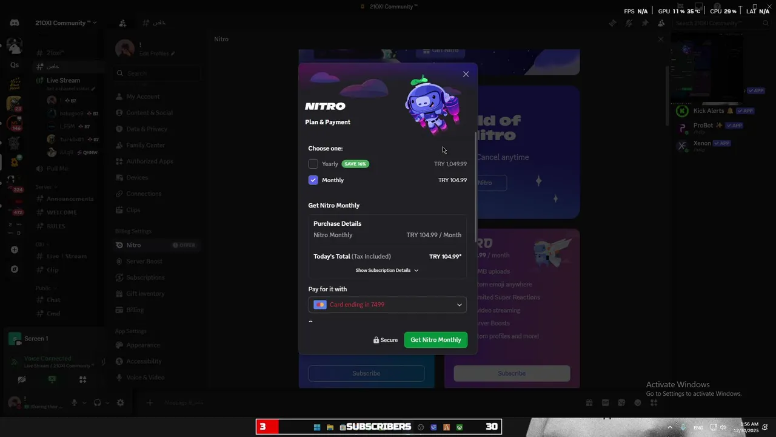The width and height of the screenshot is (776, 437).
Task: Open the Discover compass icon
Action: coord(14,269)
